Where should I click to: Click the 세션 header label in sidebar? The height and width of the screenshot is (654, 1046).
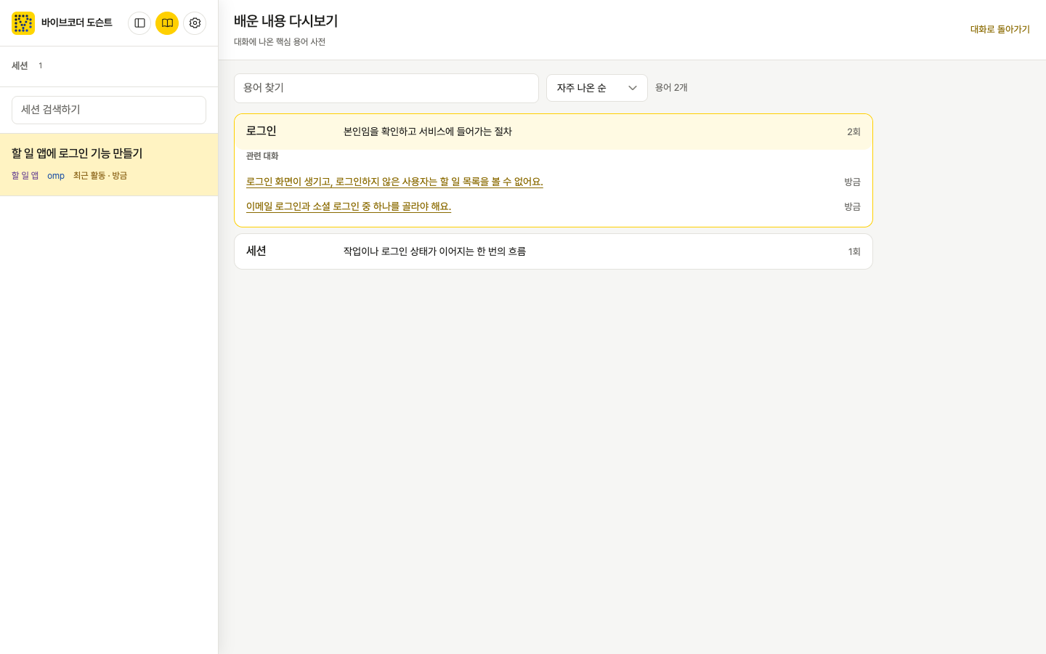coord(20,66)
